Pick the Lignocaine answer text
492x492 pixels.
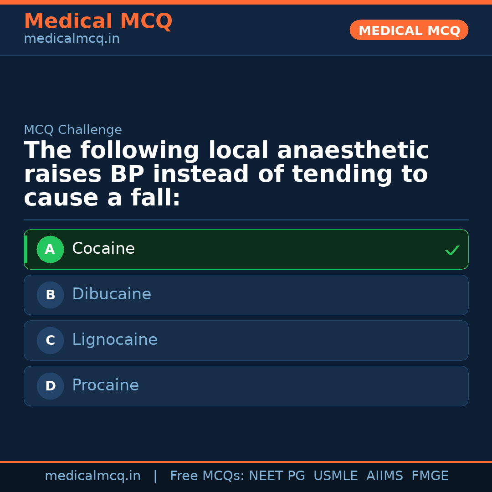(115, 340)
